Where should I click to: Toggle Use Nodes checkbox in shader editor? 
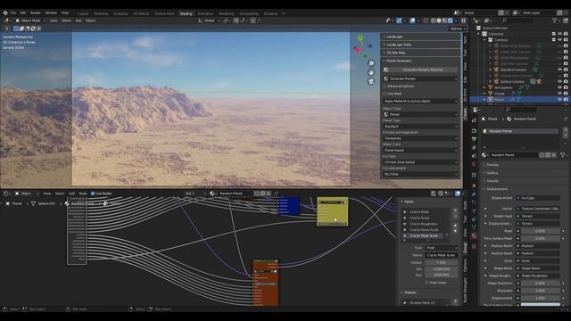pos(93,193)
